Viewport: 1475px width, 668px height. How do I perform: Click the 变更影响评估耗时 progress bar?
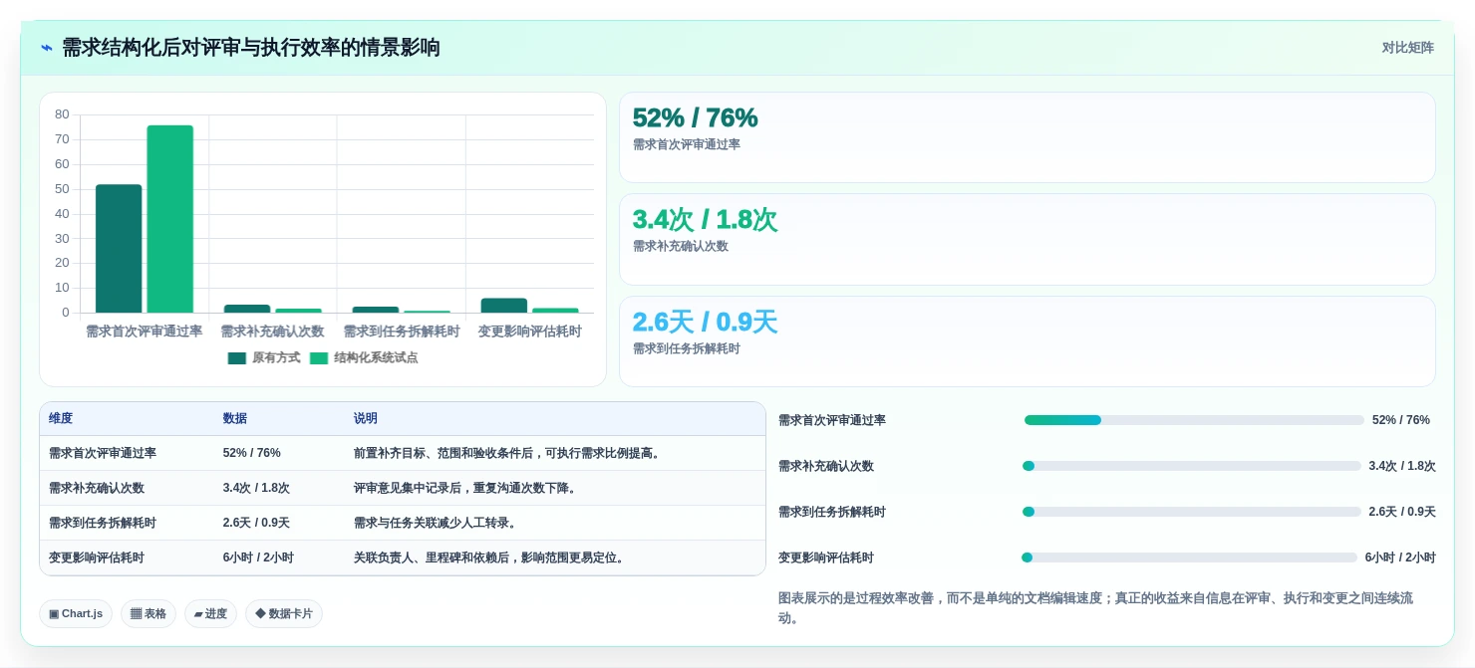1189,557
